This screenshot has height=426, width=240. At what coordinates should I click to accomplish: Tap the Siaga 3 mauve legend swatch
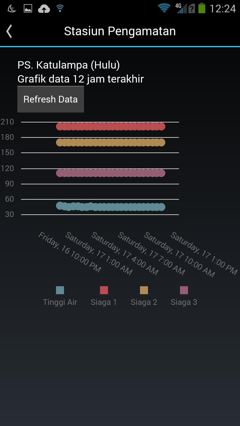click(184, 290)
